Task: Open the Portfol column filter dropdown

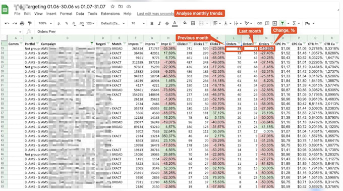Action: point(37,43)
